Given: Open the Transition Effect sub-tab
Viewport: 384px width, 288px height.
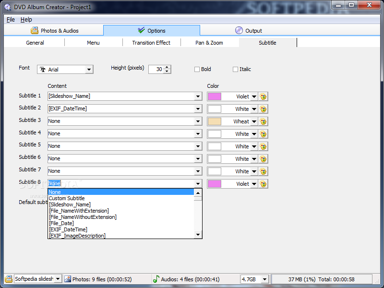Looking at the screenshot, I should click(x=151, y=43).
